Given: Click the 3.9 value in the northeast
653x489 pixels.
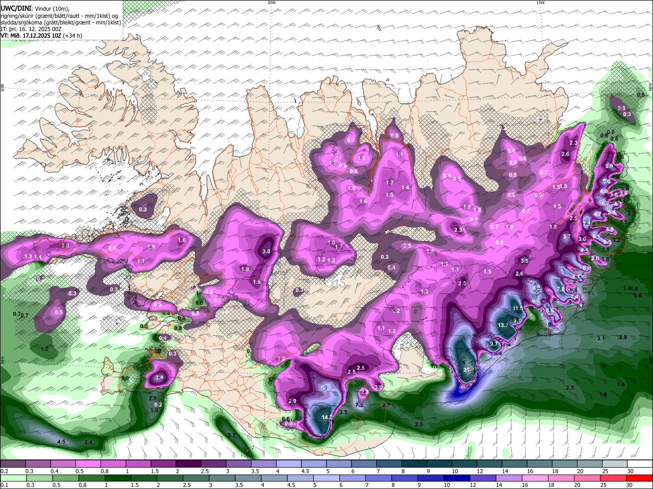Looking at the screenshot, I should (609, 167).
